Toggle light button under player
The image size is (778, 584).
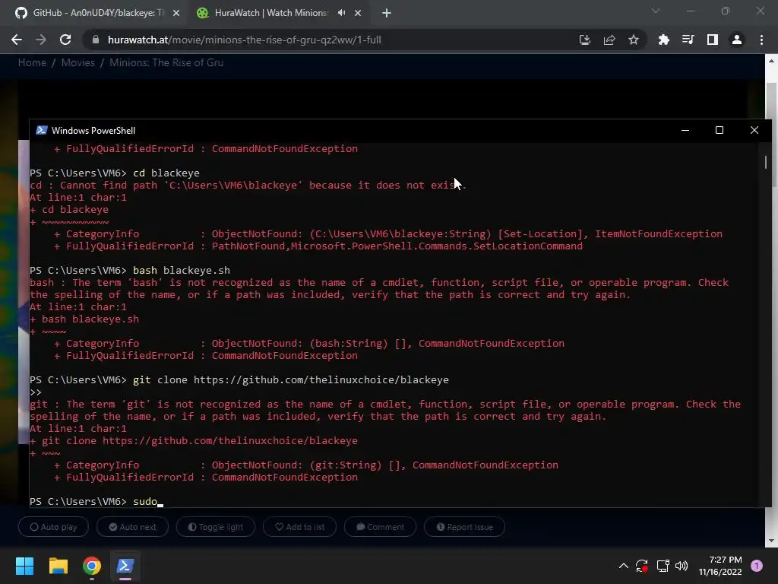click(x=216, y=527)
